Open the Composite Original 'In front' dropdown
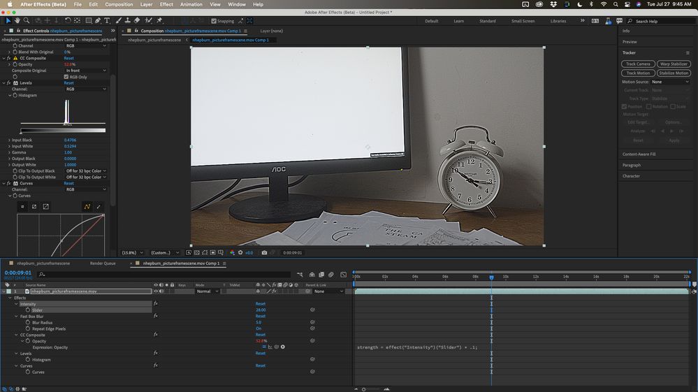This screenshot has width=698, height=392. click(x=86, y=71)
